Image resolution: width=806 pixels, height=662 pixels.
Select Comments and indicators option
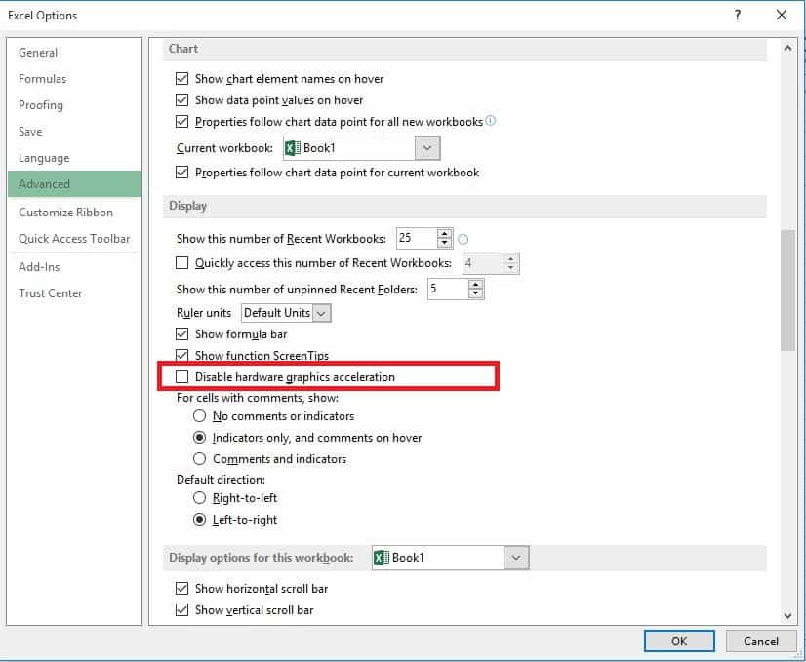tap(199, 458)
